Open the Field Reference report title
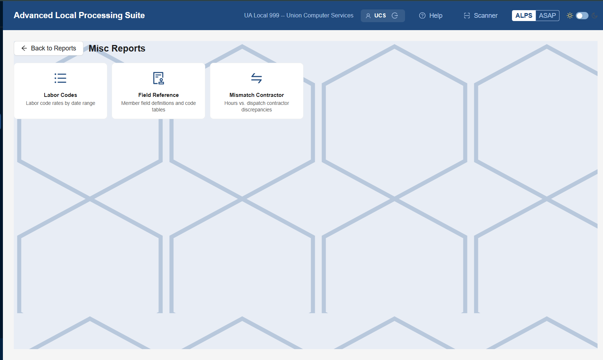This screenshot has height=360, width=603. (158, 95)
